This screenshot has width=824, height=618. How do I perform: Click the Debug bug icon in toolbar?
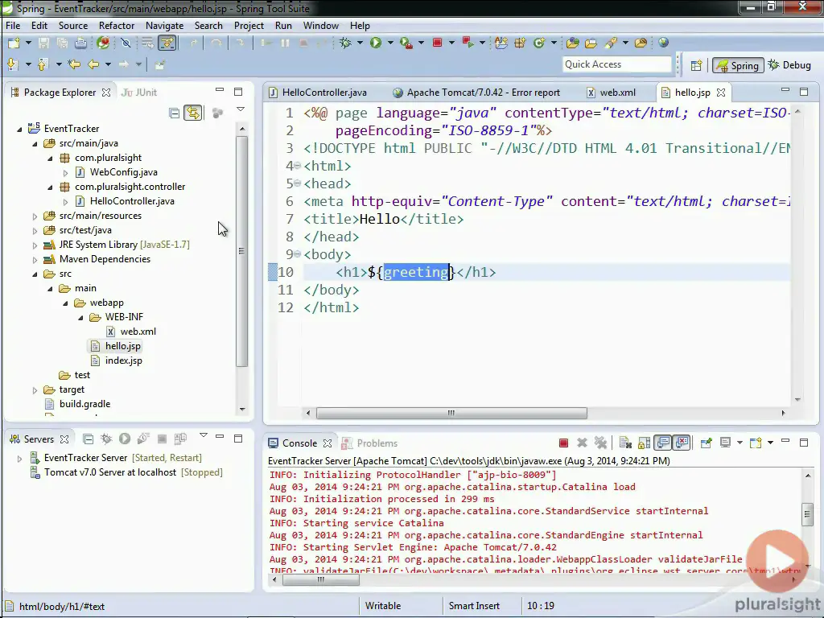pyautogui.click(x=345, y=43)
